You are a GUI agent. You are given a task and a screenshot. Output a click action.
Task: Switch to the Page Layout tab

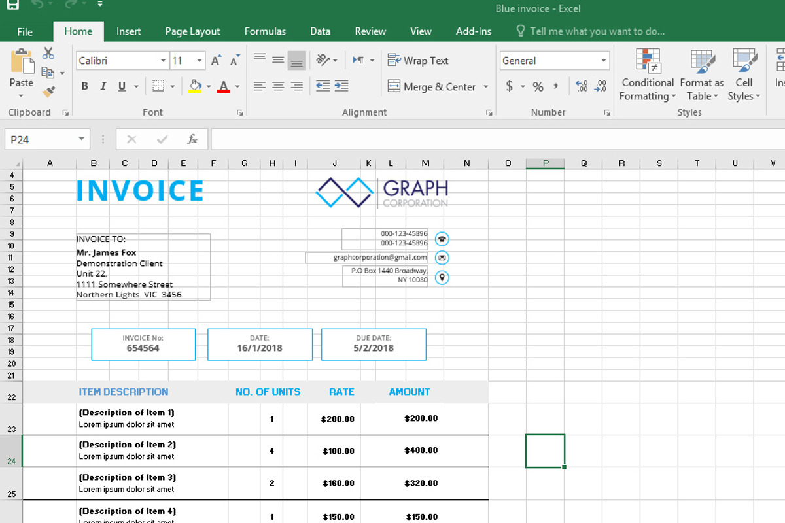pyautogui.click(x=193, y=31)
